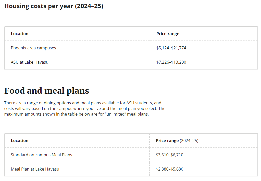The width and height of the screenshot is (261, 181).
Task: Click the $3,610–$6,710 meal plan price
Action: click(x=169, y=155)
